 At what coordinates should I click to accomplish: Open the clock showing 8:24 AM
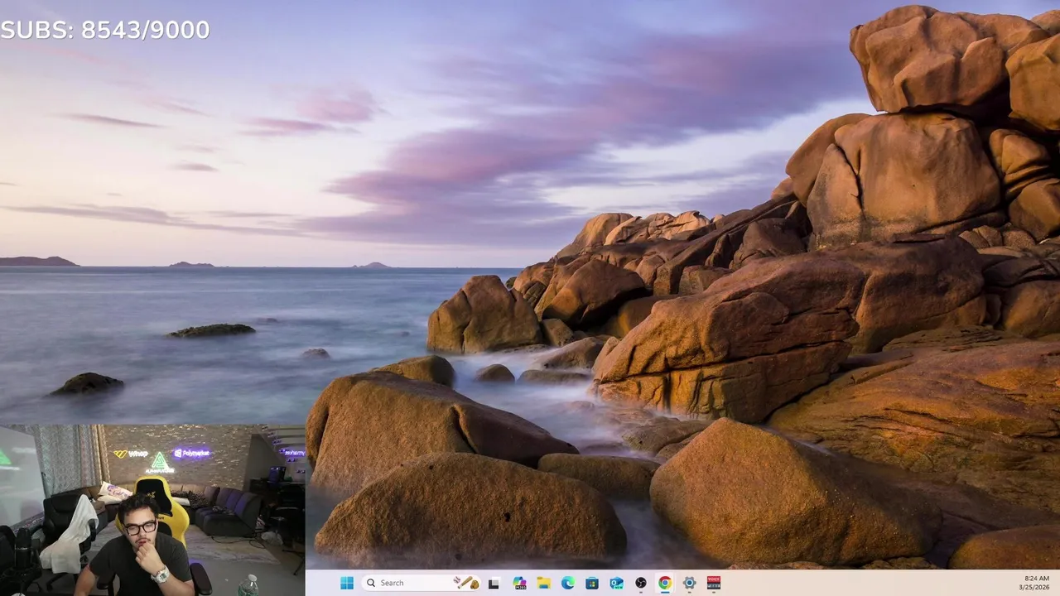click(x=1037, y=578)
